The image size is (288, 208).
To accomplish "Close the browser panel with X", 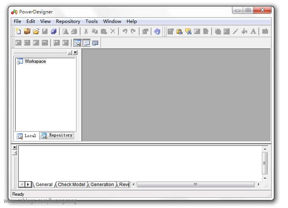I will (x=75, y=52).
